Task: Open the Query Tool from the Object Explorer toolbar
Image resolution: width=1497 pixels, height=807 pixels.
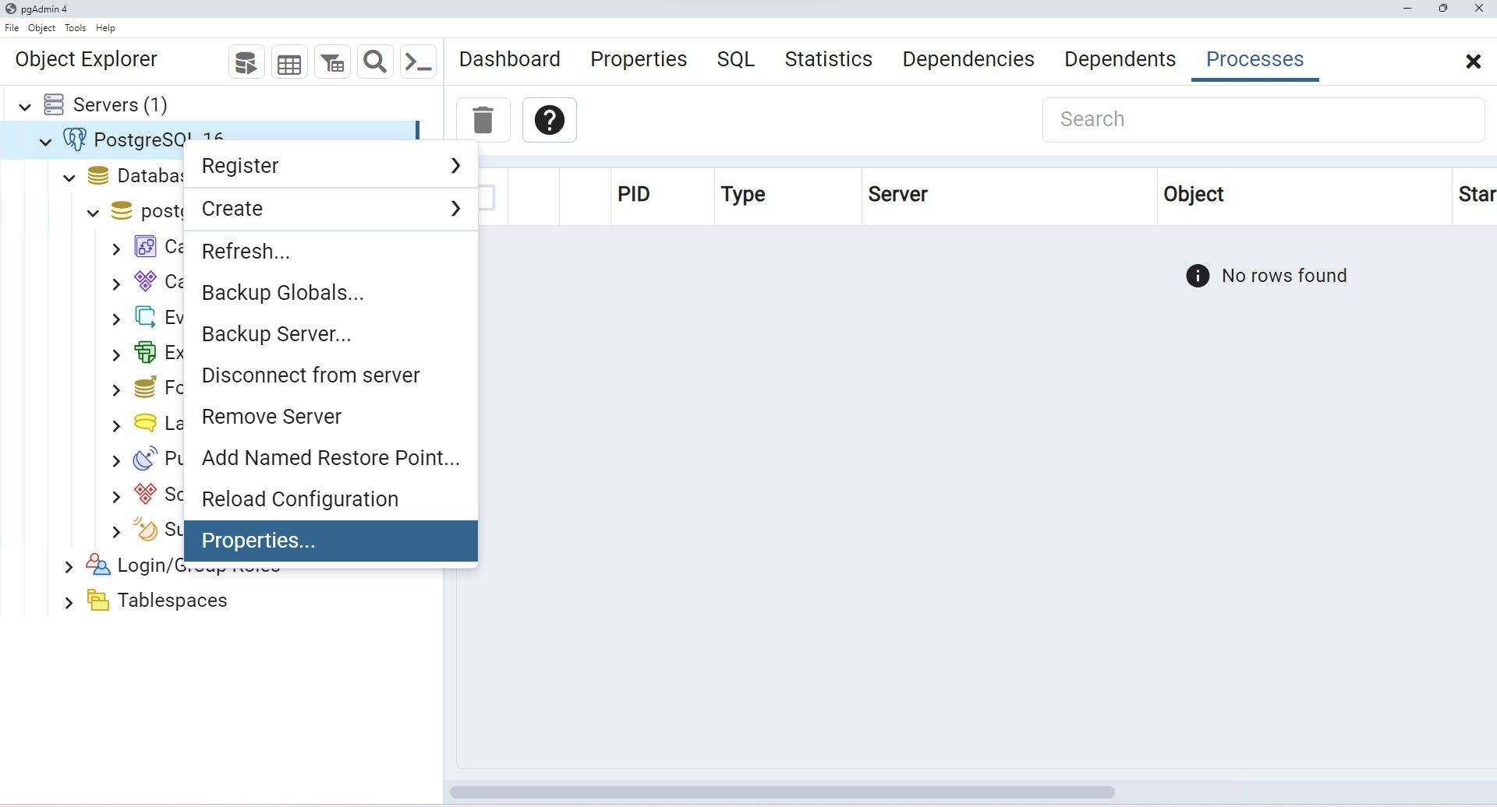Action: 245,61
